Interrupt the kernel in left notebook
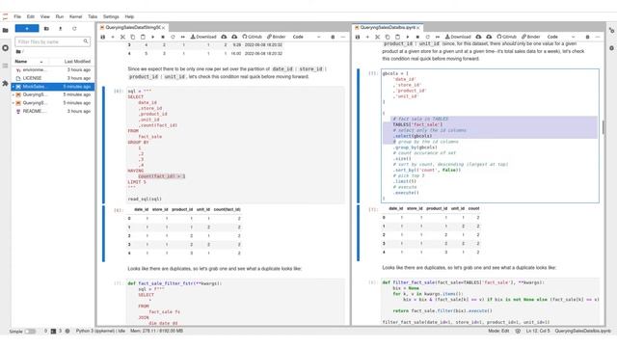The image size is (617, 347). point(163,37)
